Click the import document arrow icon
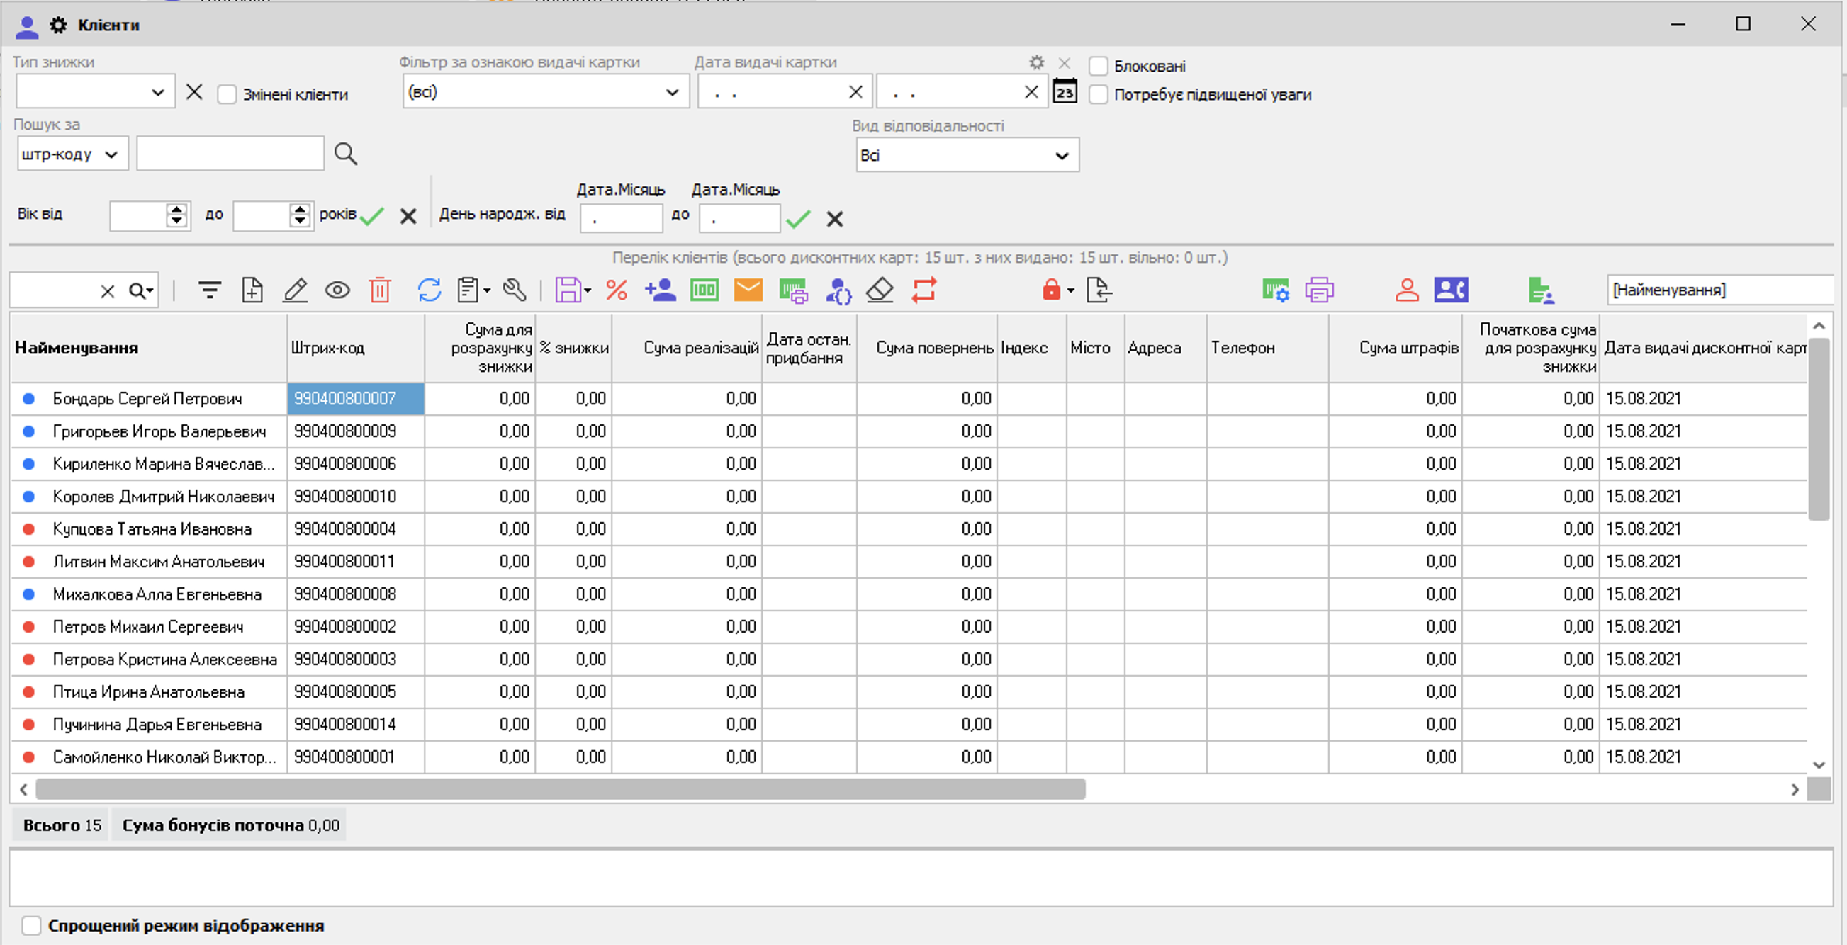This screenshot has height=945, width=1847. tap(1099, 290)
